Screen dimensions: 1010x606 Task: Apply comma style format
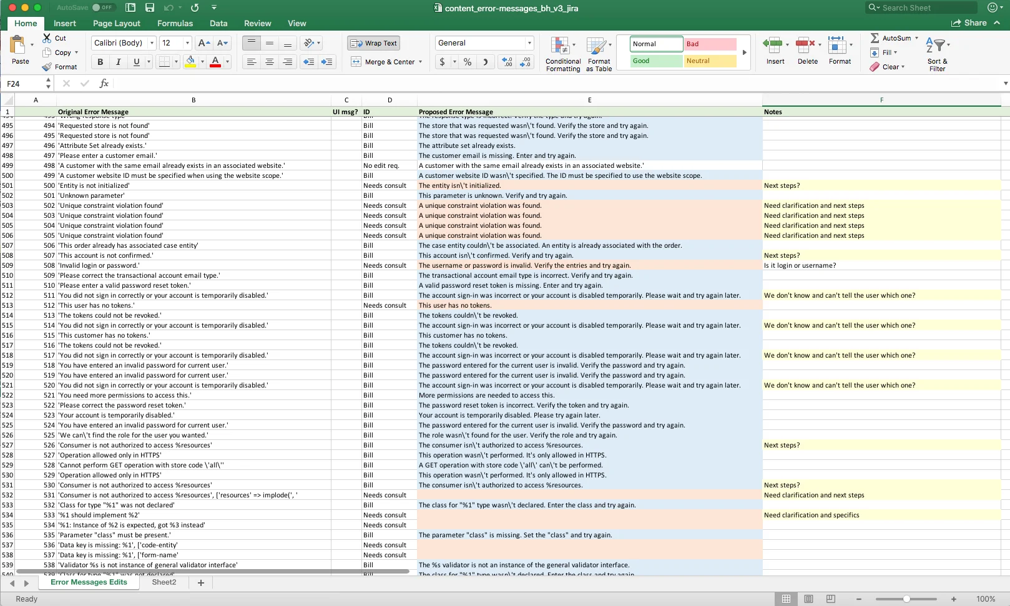coord(486,62)
